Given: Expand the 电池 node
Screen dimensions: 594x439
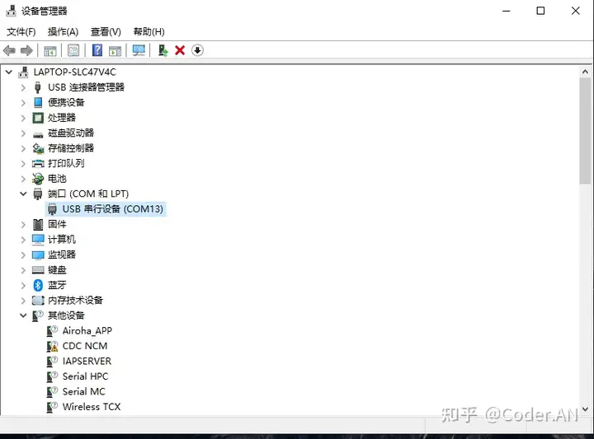Looking at the screenshot, I should tap(23, 179).
